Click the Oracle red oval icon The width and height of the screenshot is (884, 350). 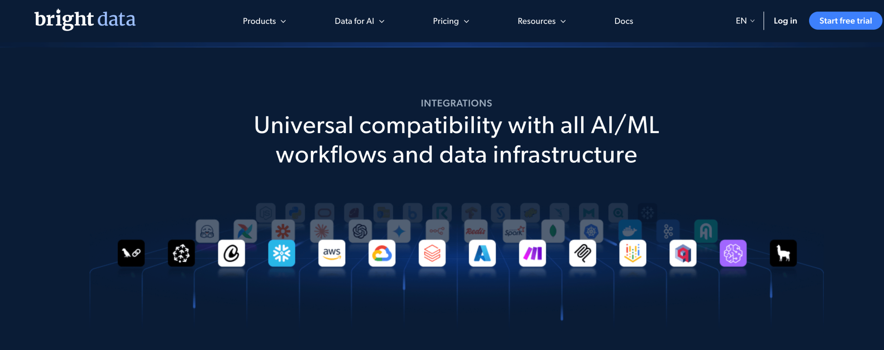325,213
